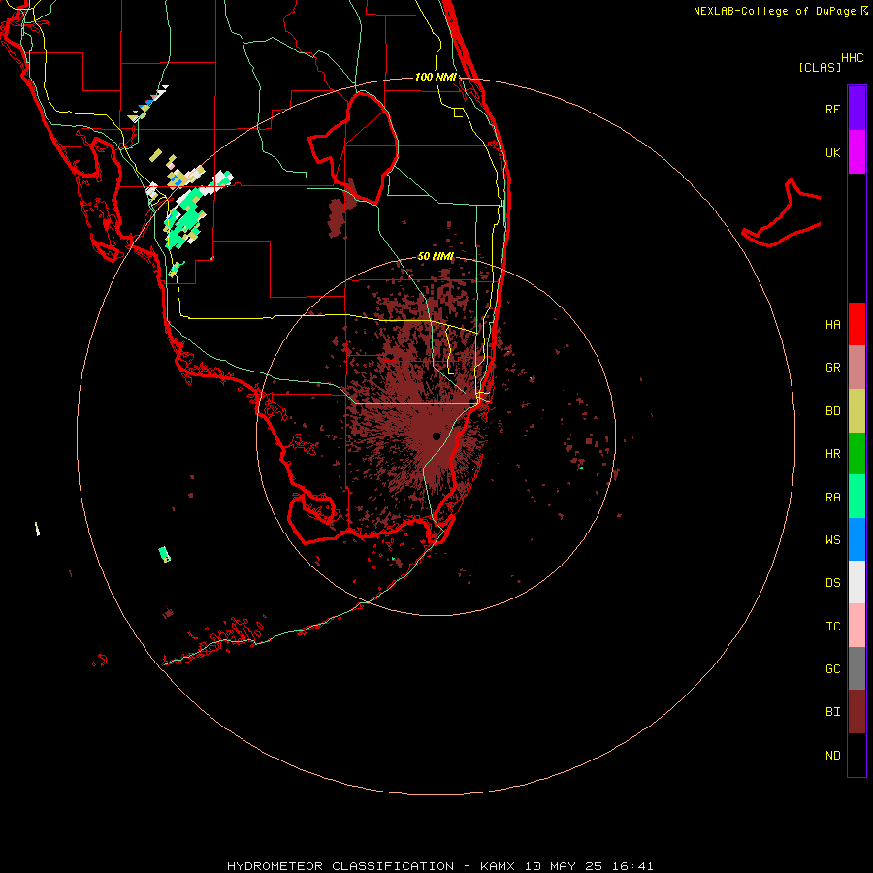Click the green rain cell over southwest Florida
The image size is (873, 873).
[x=185, y=221]
